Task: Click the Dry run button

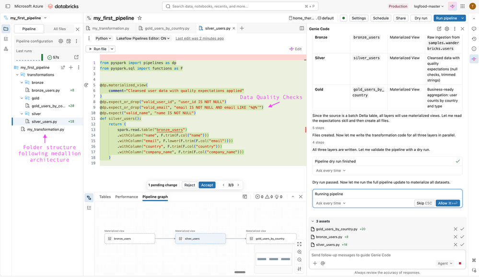Action: [421, 18]
